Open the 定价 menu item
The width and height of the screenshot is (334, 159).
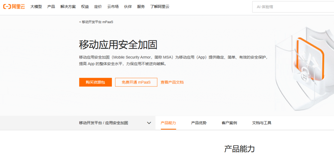click(98, 7)
